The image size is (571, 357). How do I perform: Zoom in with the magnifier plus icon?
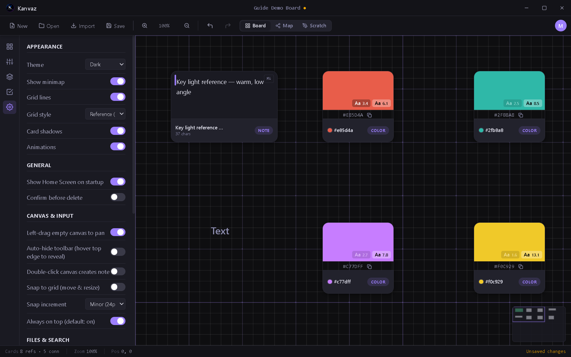145,26
